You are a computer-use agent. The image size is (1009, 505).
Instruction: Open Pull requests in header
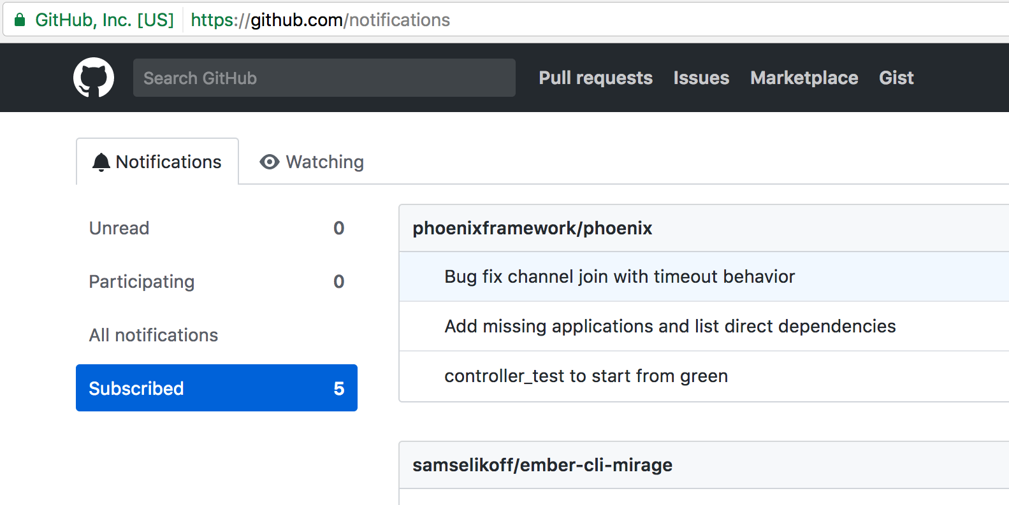click(595, 78)
